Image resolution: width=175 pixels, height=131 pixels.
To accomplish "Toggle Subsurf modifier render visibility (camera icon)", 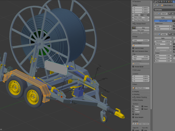I will pos(170,13).
